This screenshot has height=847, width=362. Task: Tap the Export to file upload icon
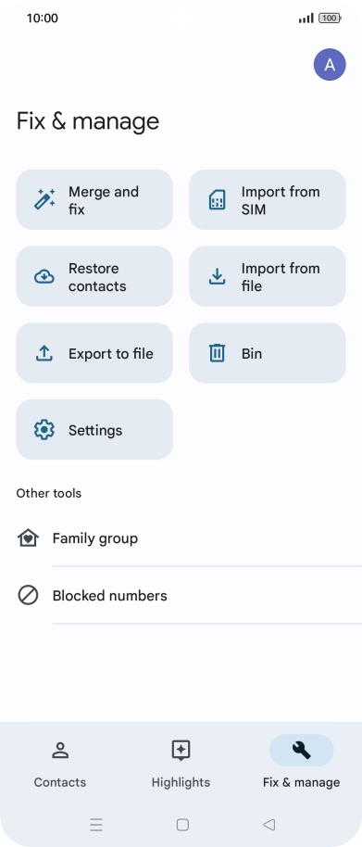point(44,353)
